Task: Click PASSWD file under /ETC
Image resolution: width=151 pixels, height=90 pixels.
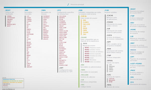Action: [x=62, y=50]
